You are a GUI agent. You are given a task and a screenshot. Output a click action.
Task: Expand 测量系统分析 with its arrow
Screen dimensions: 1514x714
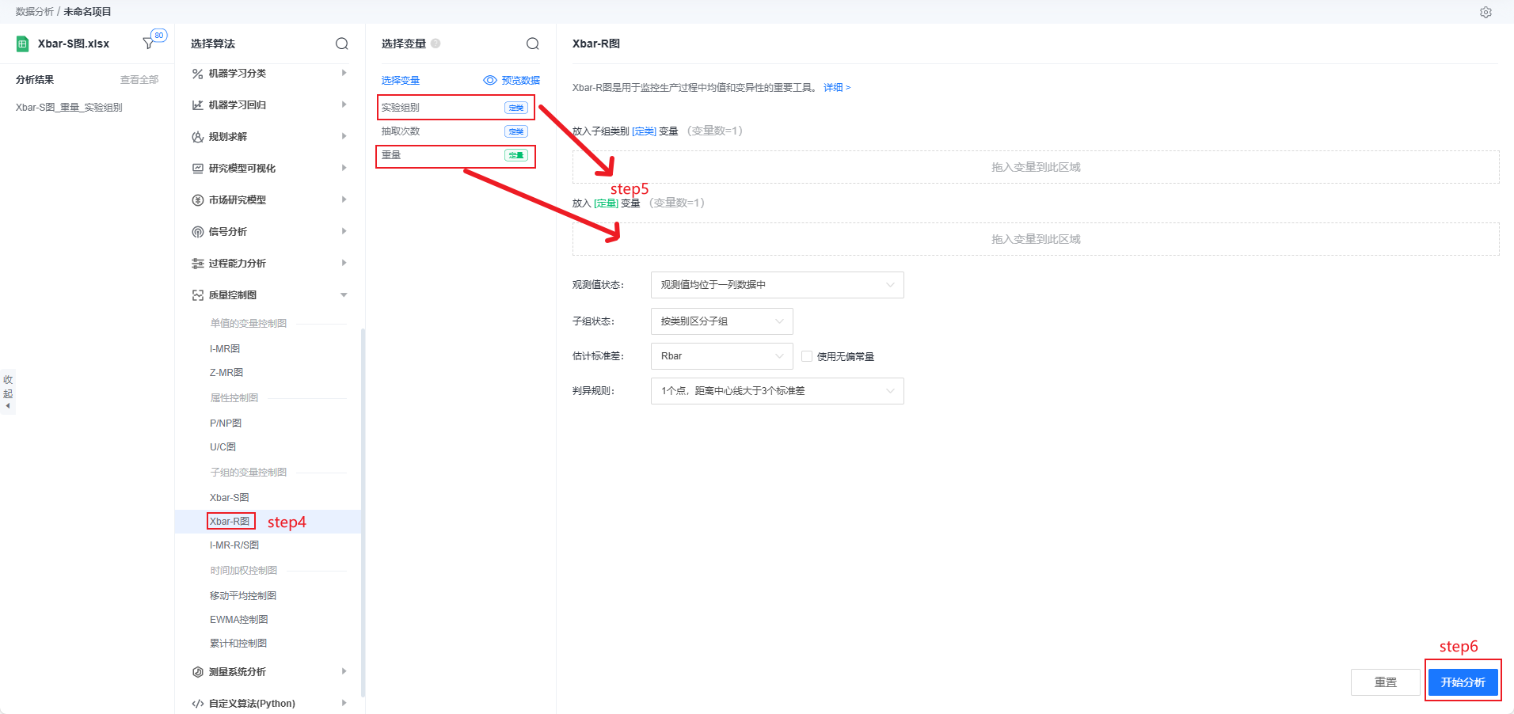[344, 671]
